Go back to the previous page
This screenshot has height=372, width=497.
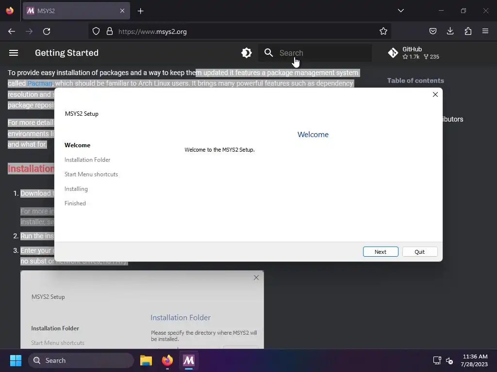12,31
